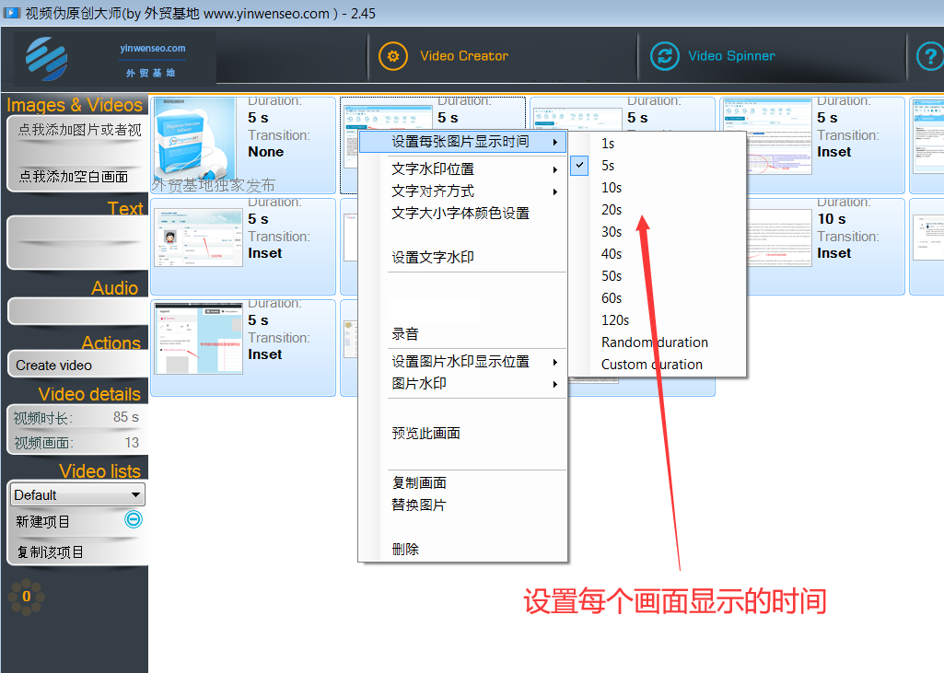Click the orange loading spinner showing 0
Viewport: 944px width, 673px height.
[x=26, y=597]
